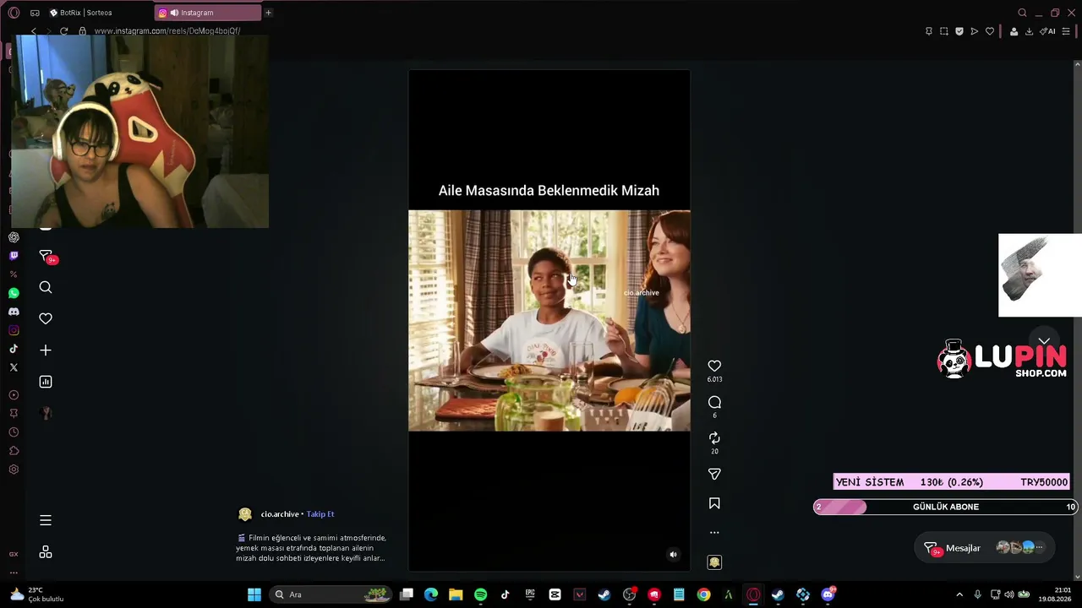Save the reel with the bookmark icon

point(714,503)
